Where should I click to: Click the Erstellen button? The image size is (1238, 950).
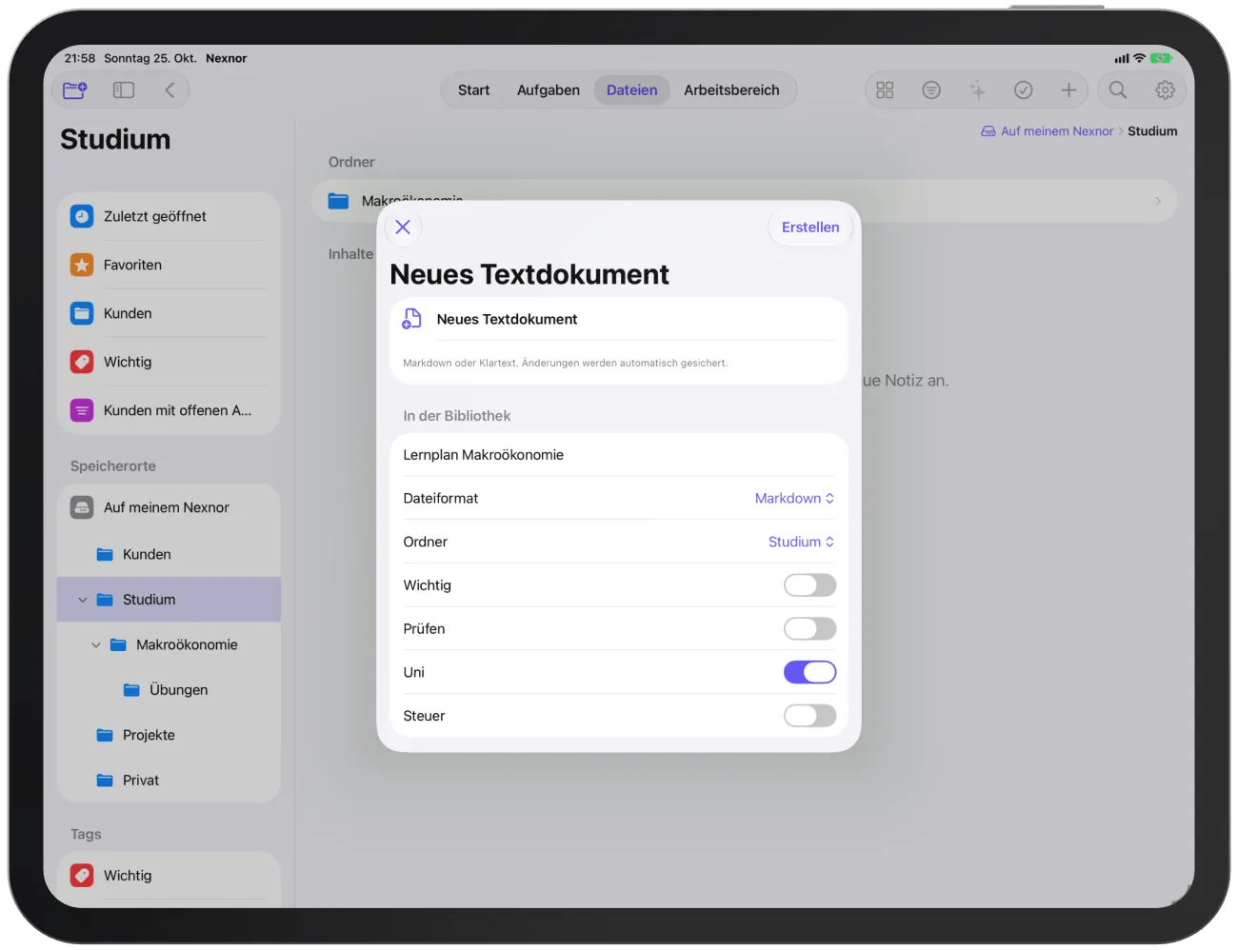click(x=810, y=228)
